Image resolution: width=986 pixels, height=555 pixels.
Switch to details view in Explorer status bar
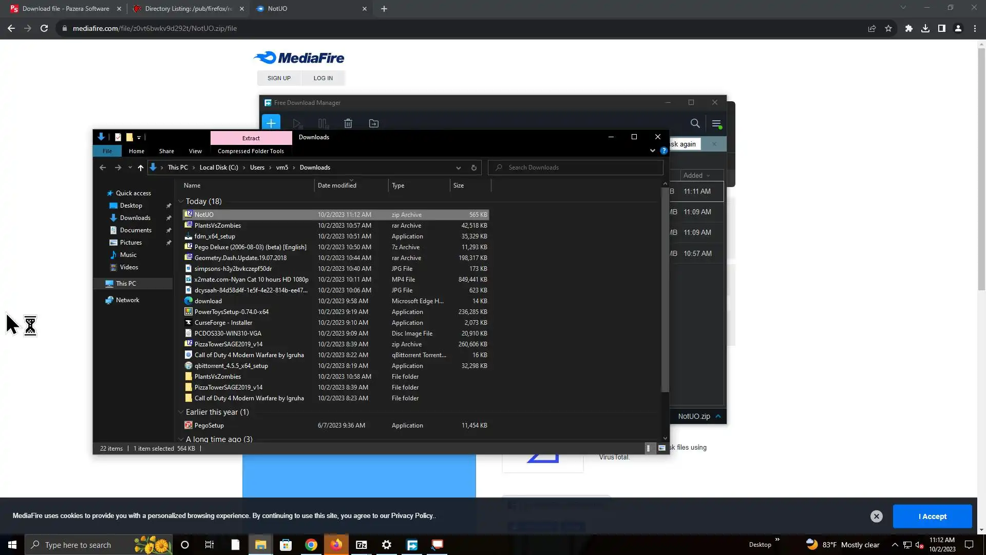649,448
